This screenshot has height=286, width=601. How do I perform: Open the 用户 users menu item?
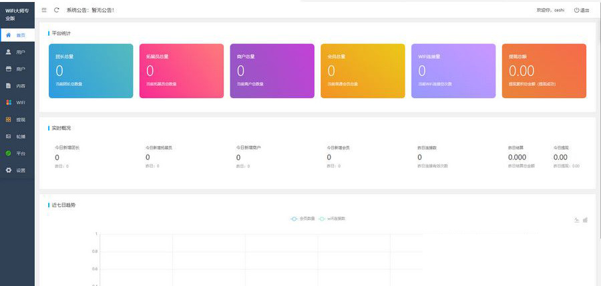pos(17,52)
